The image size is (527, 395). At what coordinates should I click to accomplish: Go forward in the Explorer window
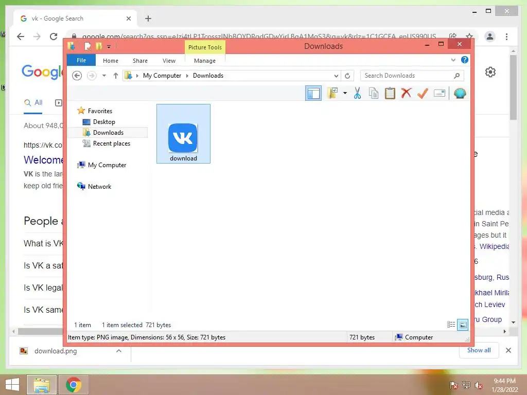click(x=92, y=76)
